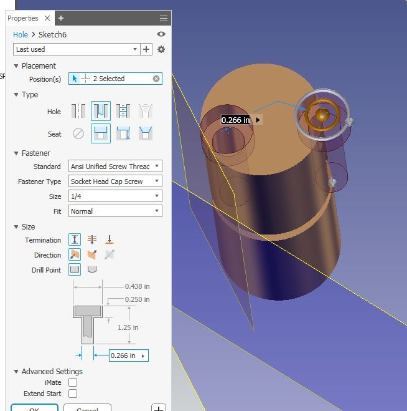Collapse the Fastener section

(x=16, y=153)
